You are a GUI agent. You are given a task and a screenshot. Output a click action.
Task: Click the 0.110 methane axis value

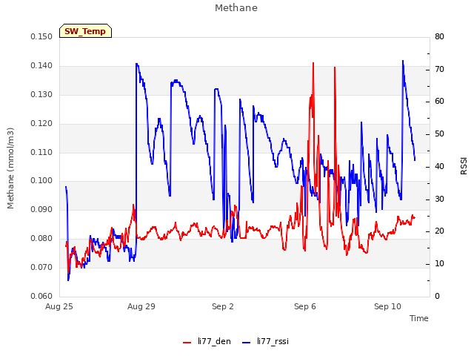pyautogui.click(x=41, y=152)
